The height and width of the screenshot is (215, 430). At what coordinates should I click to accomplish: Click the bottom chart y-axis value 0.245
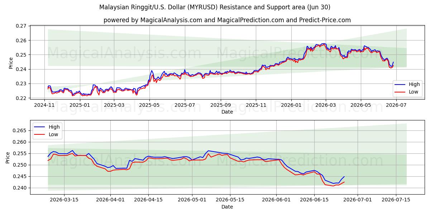click(20, 177)
